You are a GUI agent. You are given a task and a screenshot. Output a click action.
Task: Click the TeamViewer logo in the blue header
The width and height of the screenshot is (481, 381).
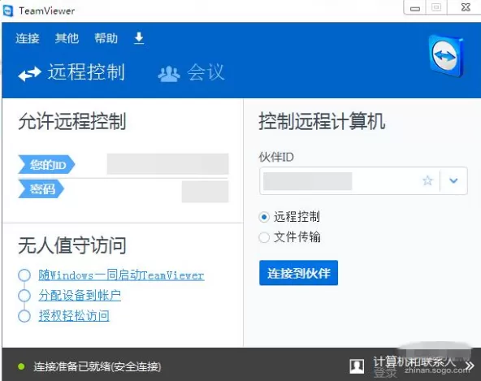(x=446, y=56)
